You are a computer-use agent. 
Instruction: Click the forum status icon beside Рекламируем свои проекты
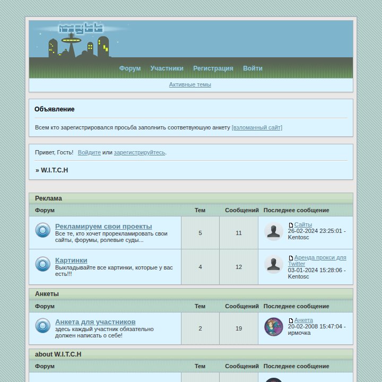click(x=43, y=230)
